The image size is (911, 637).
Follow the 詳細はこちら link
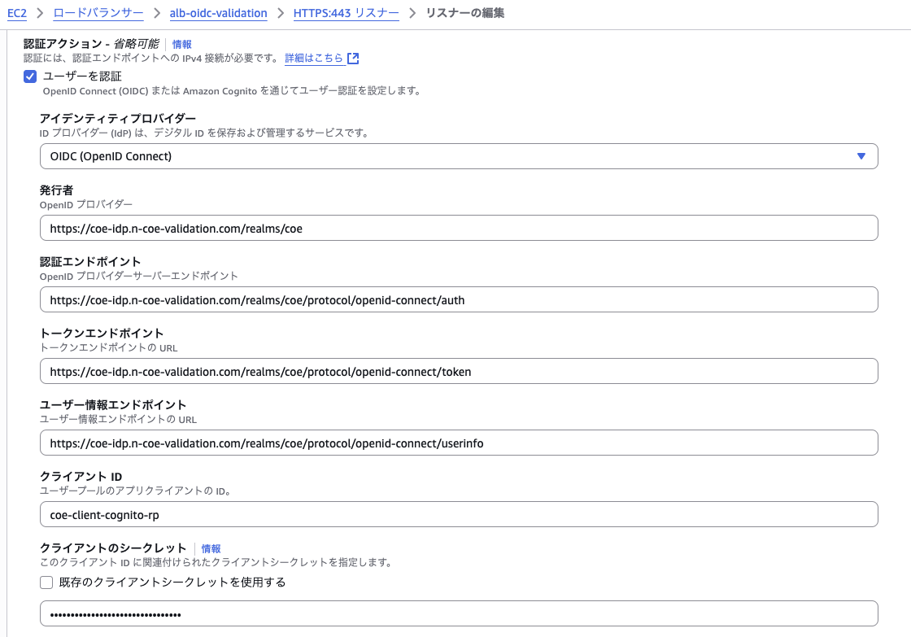tap(313, 59)
